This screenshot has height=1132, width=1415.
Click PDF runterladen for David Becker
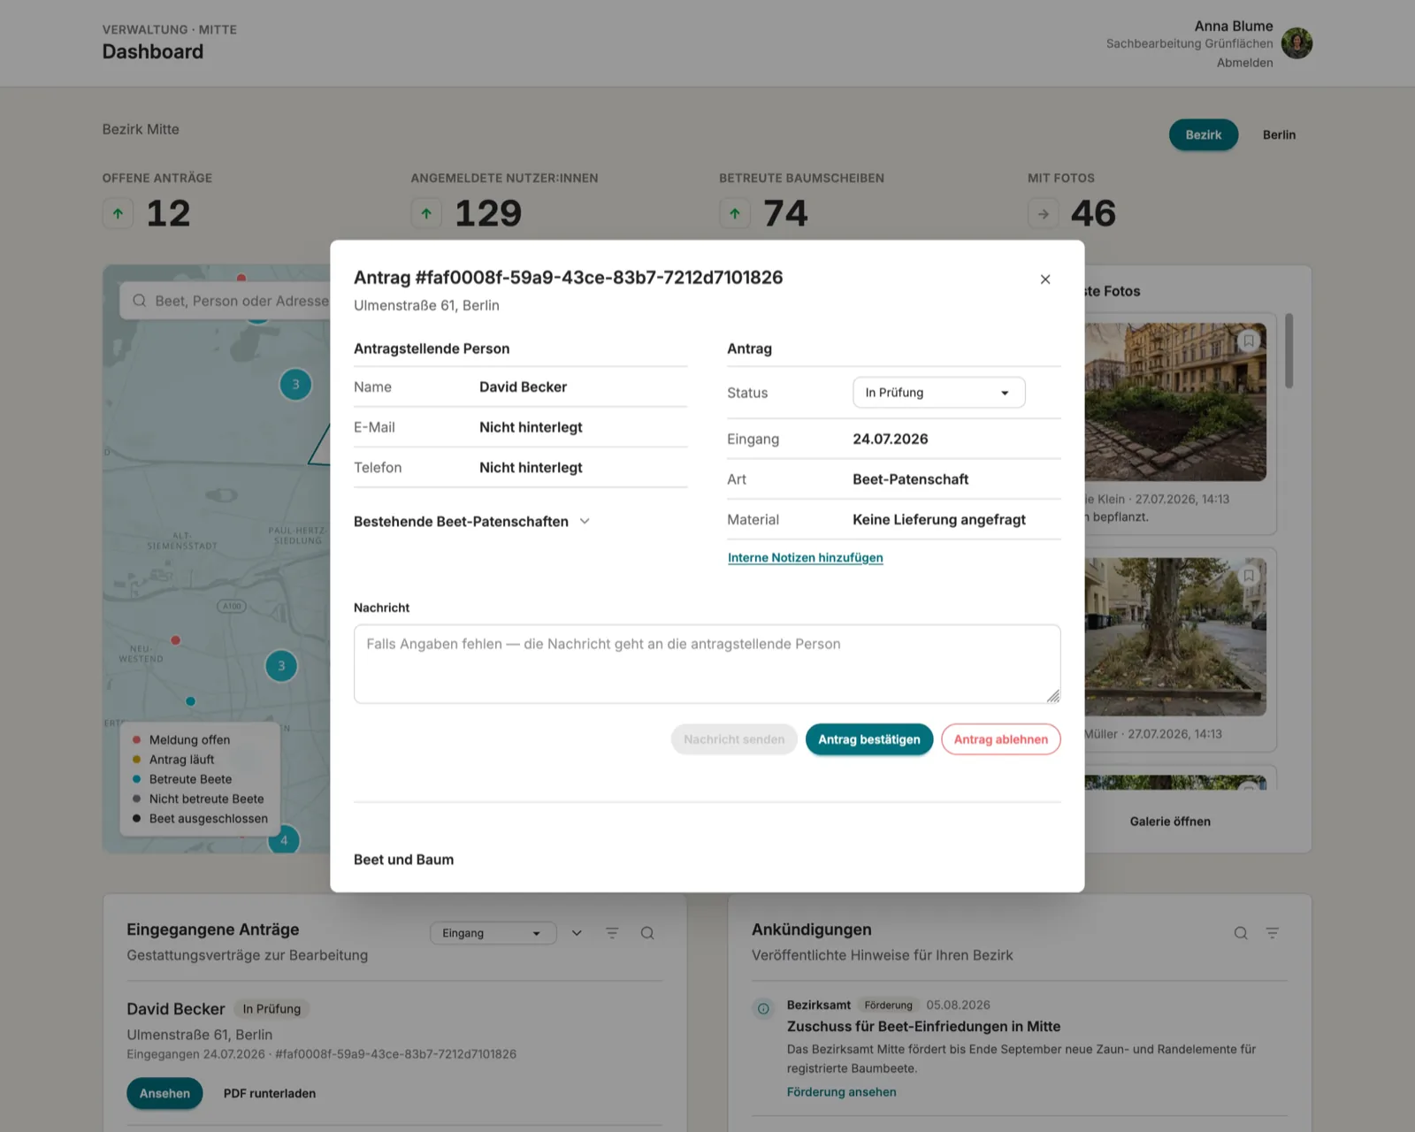(x=270, y=1093)
